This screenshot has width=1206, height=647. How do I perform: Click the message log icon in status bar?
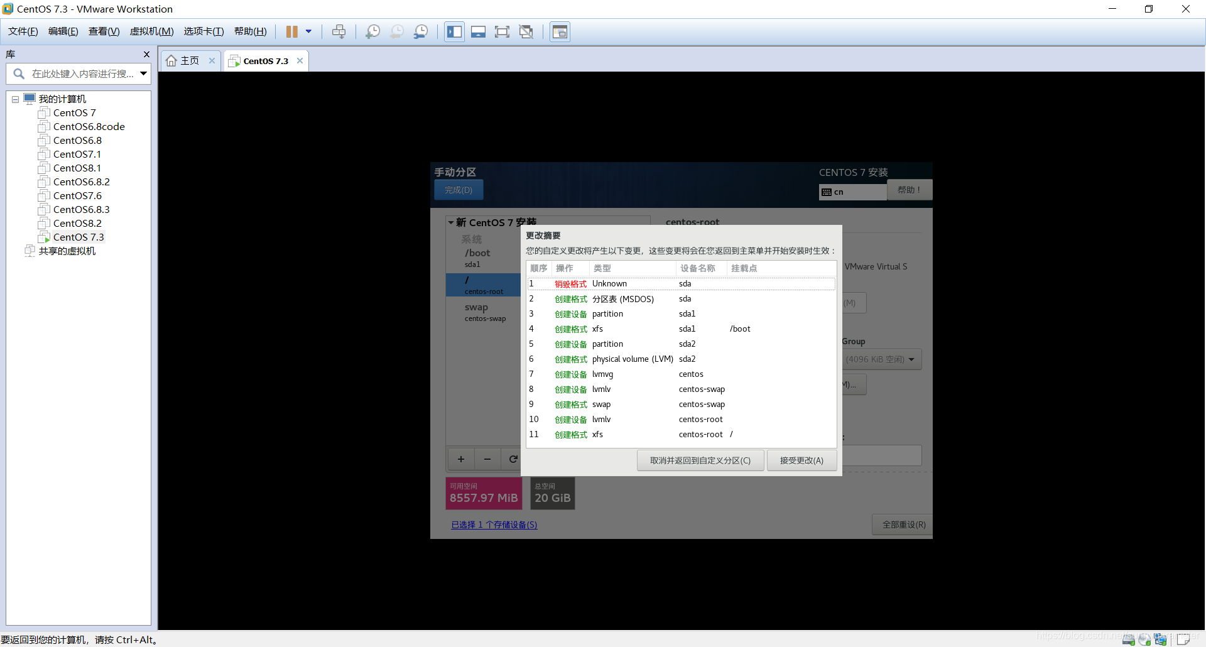pos(1183,639)
